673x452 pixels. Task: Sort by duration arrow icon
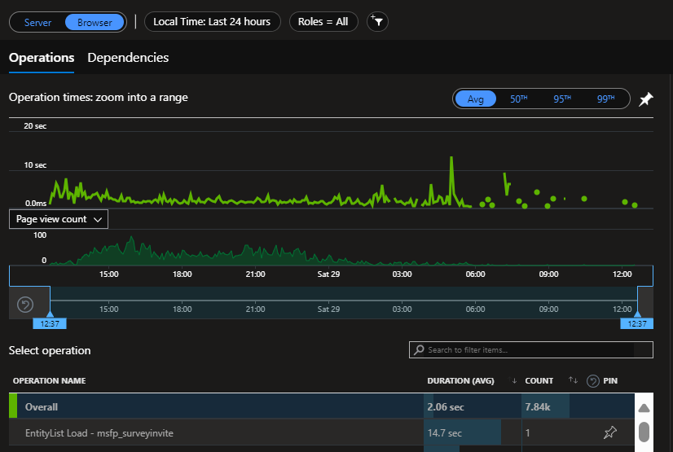514,380
